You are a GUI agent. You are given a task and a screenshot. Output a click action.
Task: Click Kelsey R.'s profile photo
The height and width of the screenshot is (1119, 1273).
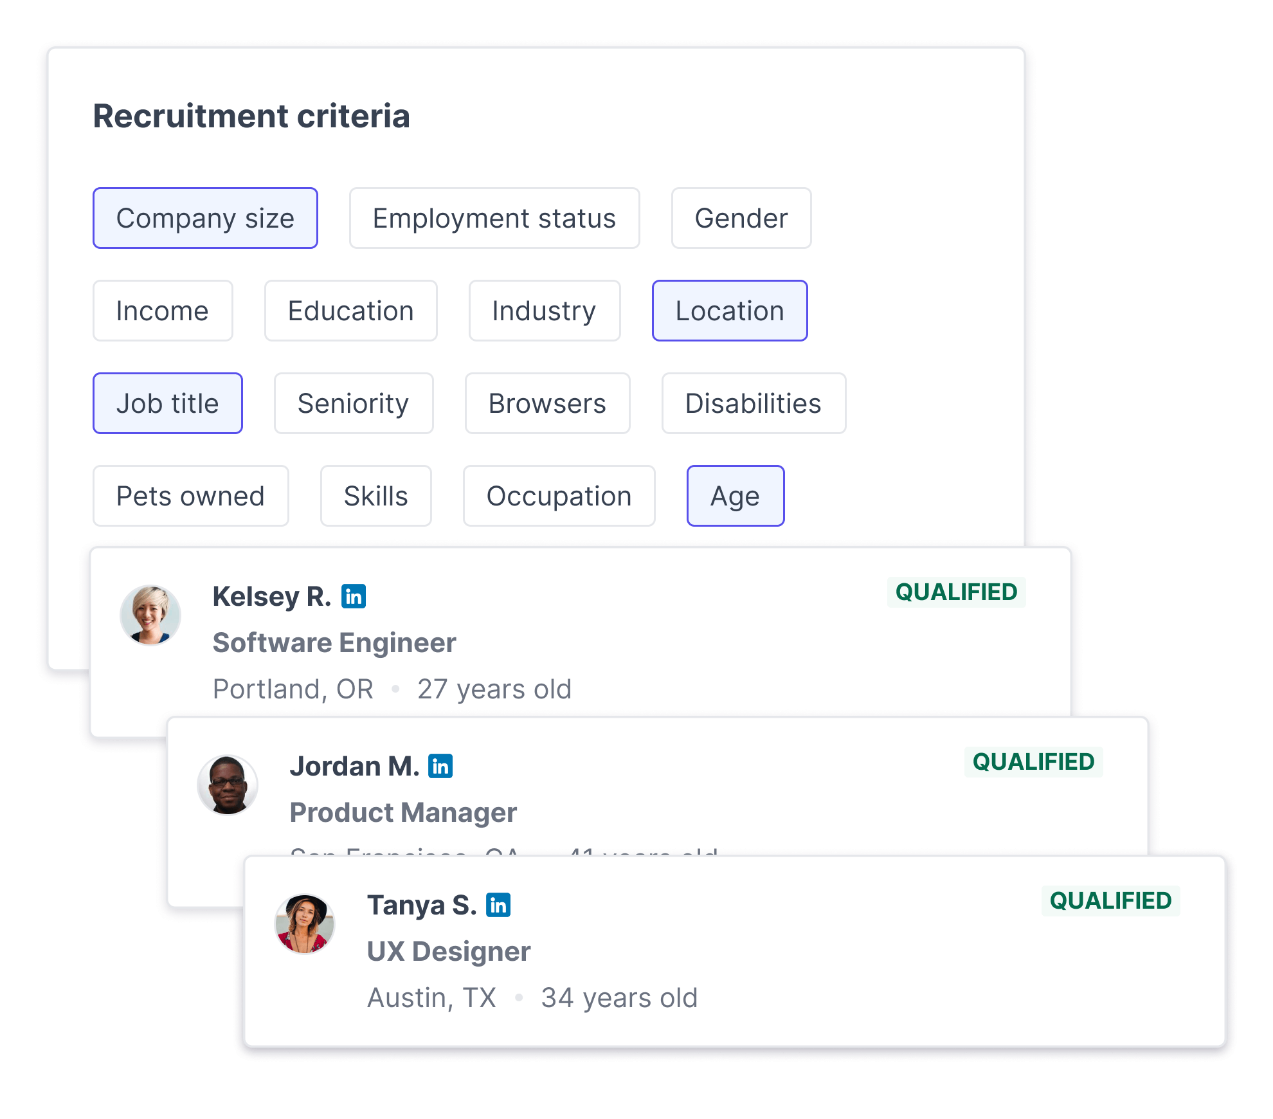pyautogui.click(x=150, y=615)
